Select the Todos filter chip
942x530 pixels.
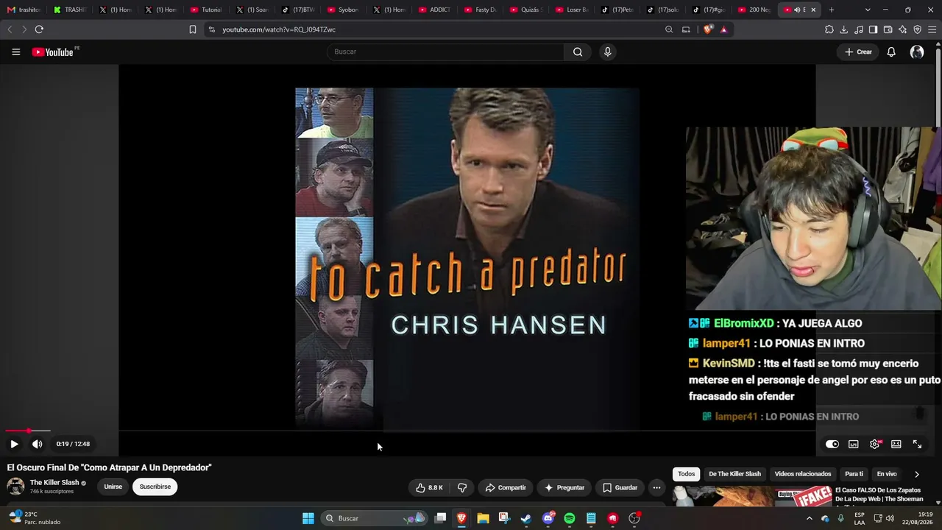pyautogui.click(x=686, y=474)
